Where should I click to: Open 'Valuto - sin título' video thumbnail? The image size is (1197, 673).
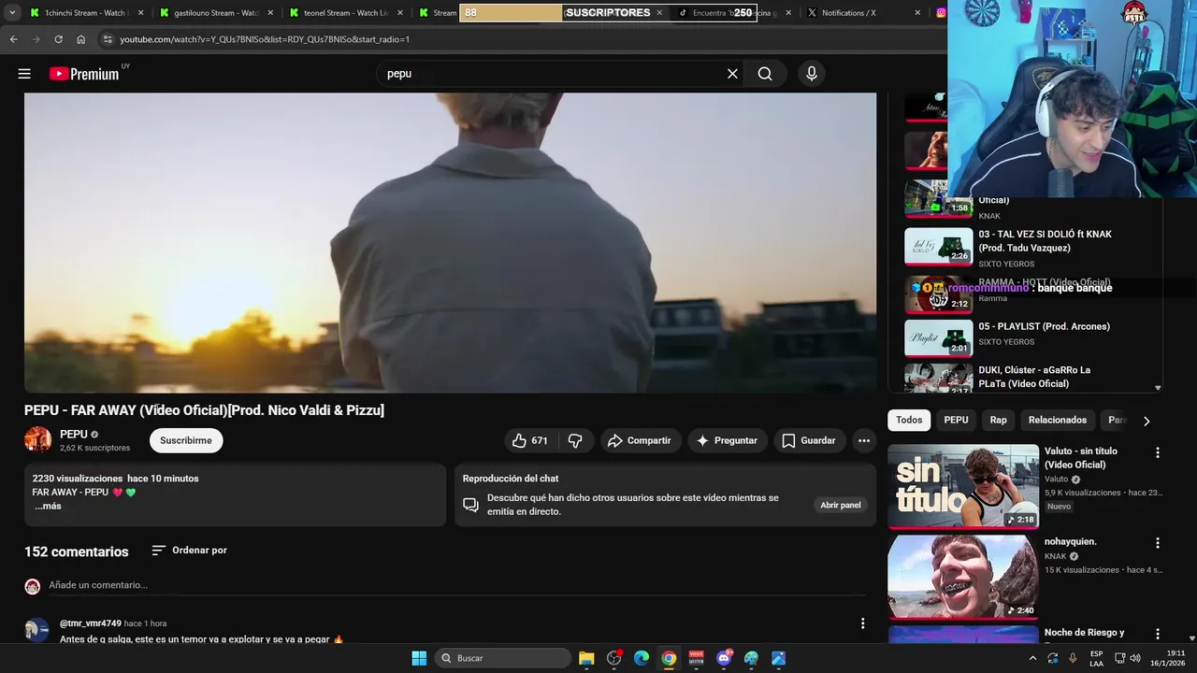tap(963, 487)
